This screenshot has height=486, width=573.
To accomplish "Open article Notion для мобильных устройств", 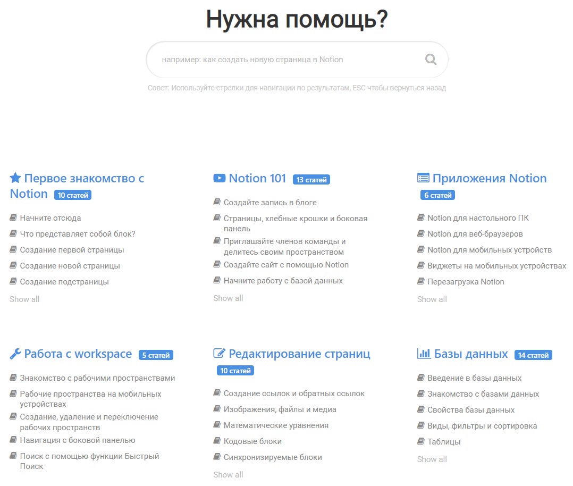I will pos(490,250).
